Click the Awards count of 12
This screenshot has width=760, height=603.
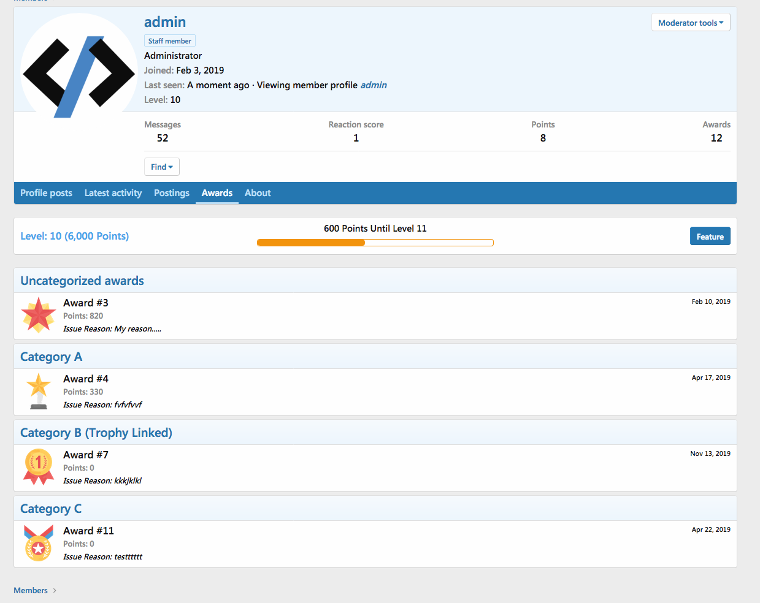point(716,138)
